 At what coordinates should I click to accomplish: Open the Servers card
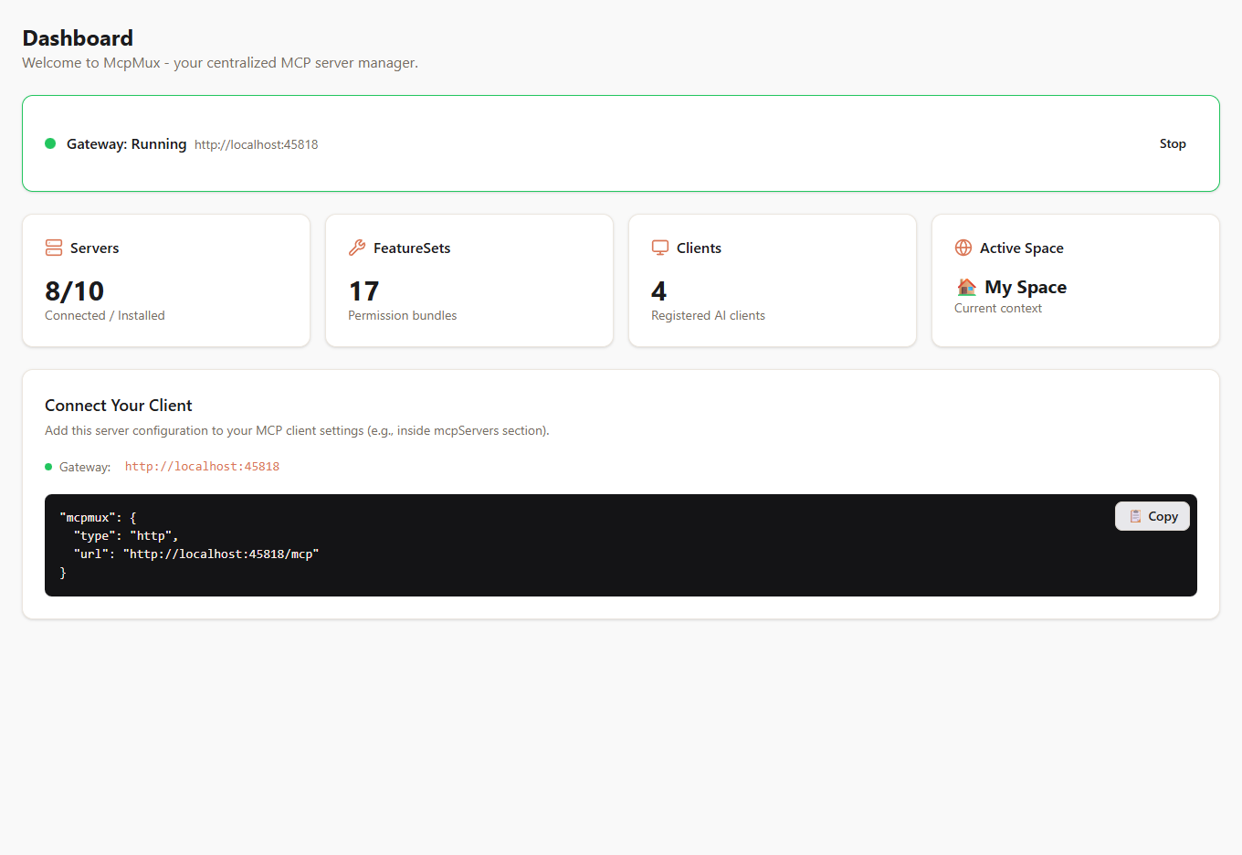coord(166,280)
